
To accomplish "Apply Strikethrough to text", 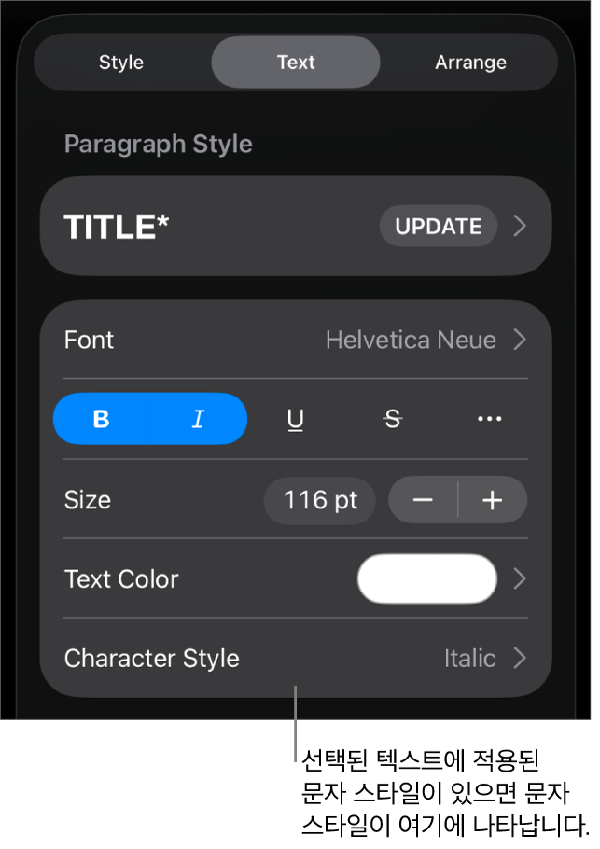I will (x=393, y=420).
